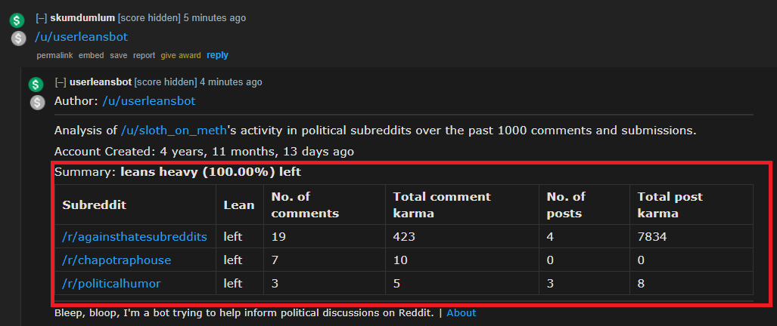Open /r/againsthatesubreddits in the table
Viewport: 777px width, 326px height.
click(135, 236)
